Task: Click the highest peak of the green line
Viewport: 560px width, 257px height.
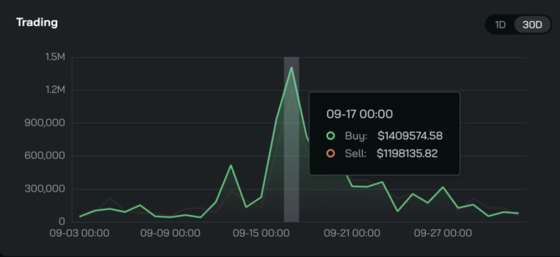Action: 291,68
